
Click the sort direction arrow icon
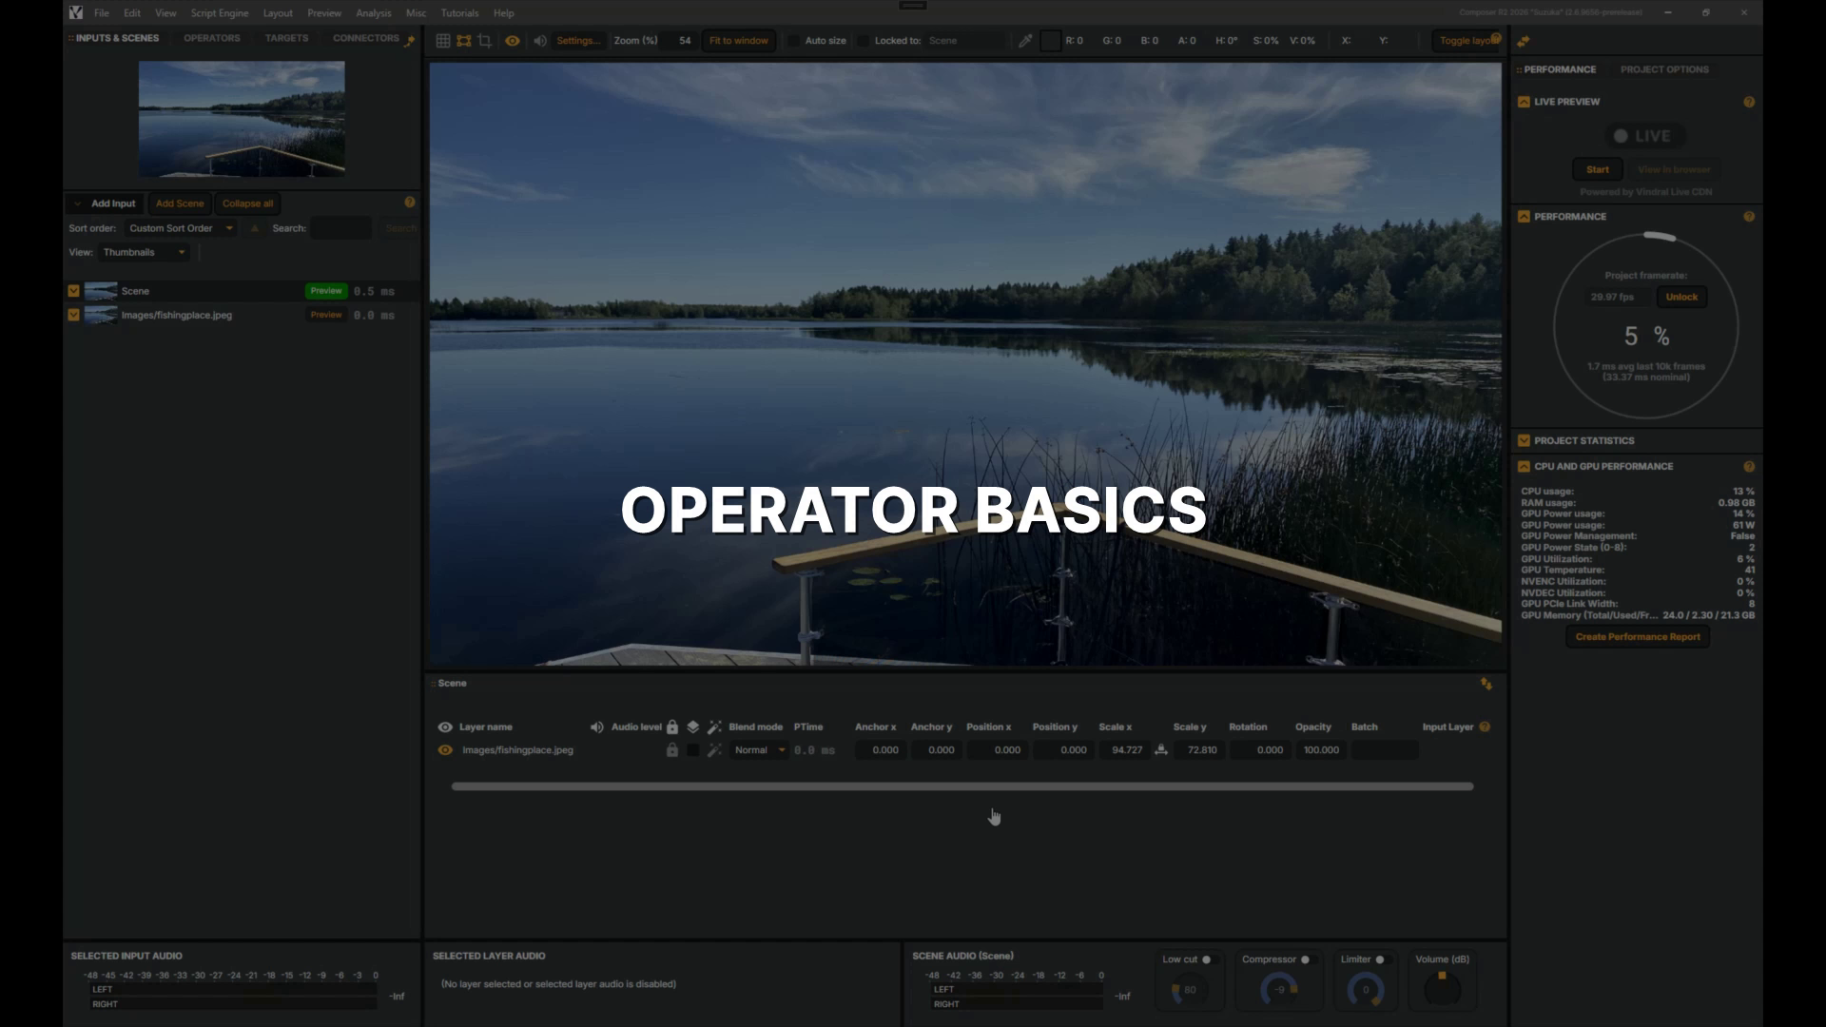tap(254, 228)
